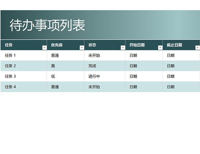The image size is (200, 154).
Task: Click the 截止日期 header cell
Action: [181, 45]
